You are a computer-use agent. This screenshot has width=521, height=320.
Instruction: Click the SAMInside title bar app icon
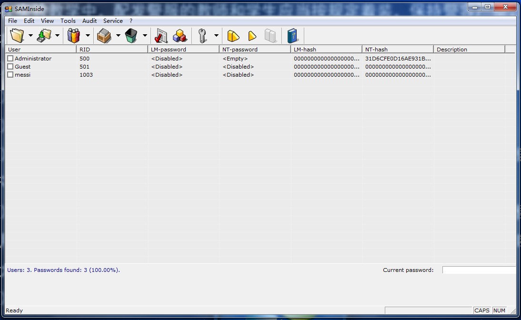[x=9, y=9]
